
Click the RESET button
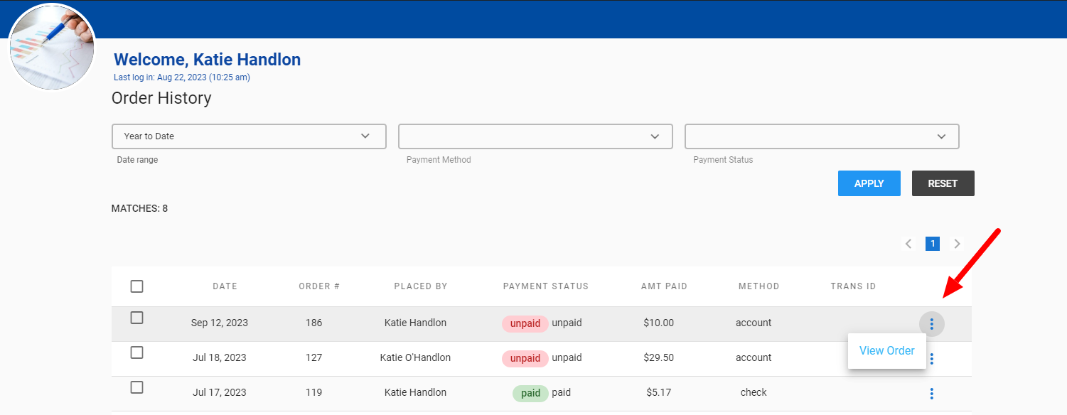[943, 183]
